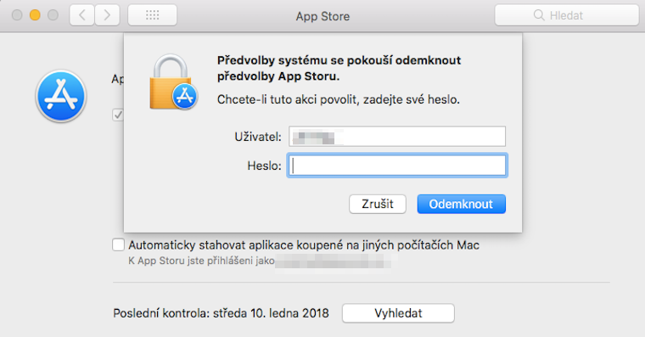Screen dimensions: 645x337
Task: Toggle the partially hidden checked checkbox
Action: tap(118, 115)
